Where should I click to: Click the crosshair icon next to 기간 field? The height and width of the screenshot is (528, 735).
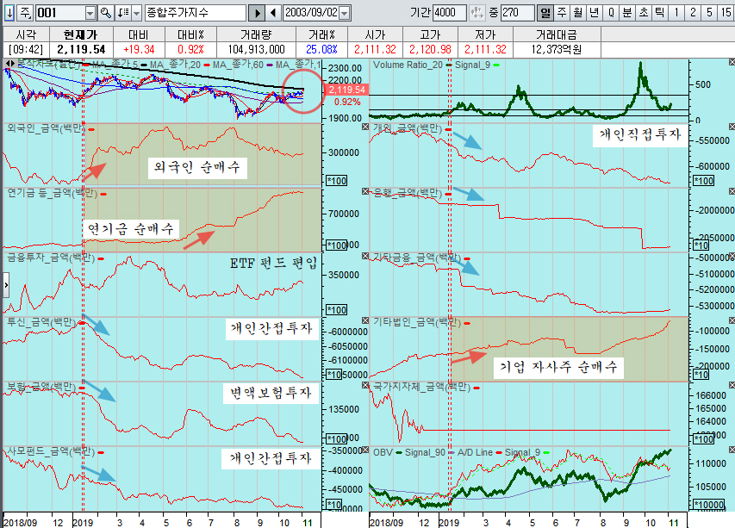[x=478, y=14]
